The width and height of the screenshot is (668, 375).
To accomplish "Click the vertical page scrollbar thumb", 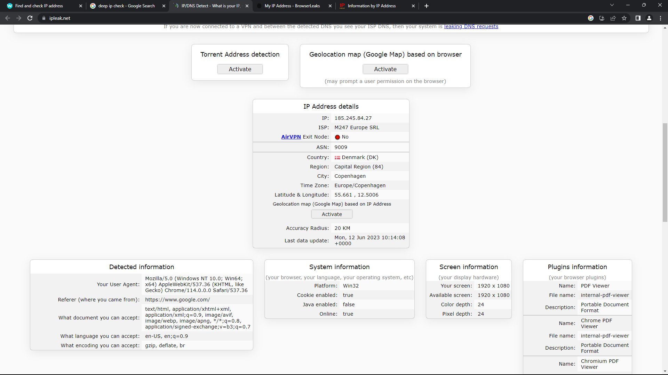I will coord(665,172).
